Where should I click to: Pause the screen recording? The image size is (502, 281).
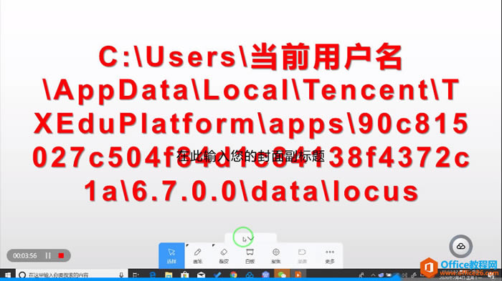click(48, 255)
